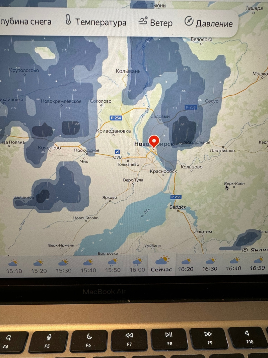Click the Раздольное label on the map

[x=198, y=142]
